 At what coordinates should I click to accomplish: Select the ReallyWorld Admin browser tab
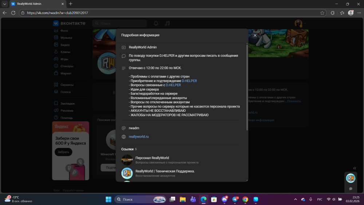click(37, 4)
